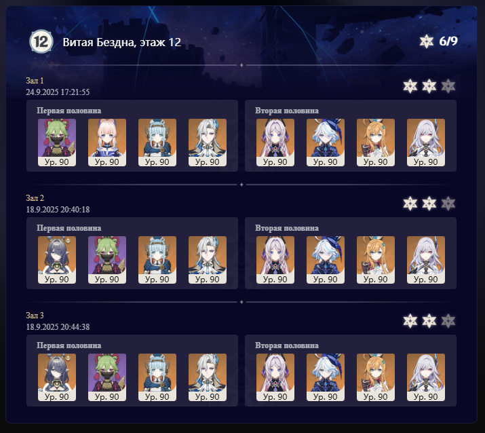Click Первая половина heading in Зал 3
Screen dimensions: 485x433
click(69, 345)
